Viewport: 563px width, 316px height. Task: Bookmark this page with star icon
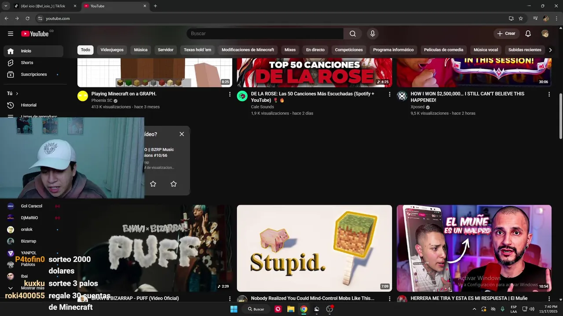[x=521, y=18]
